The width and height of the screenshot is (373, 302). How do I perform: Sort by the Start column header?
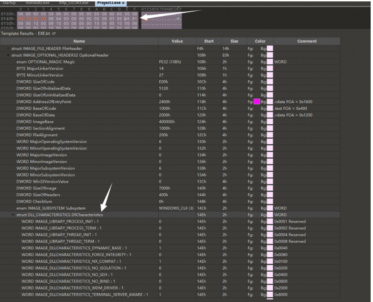pyautogui.click(x=209, y=41)
